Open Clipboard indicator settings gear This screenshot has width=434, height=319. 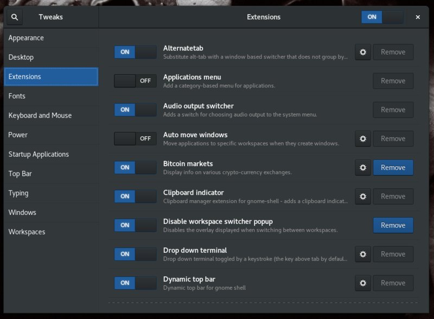pos(363,196)
